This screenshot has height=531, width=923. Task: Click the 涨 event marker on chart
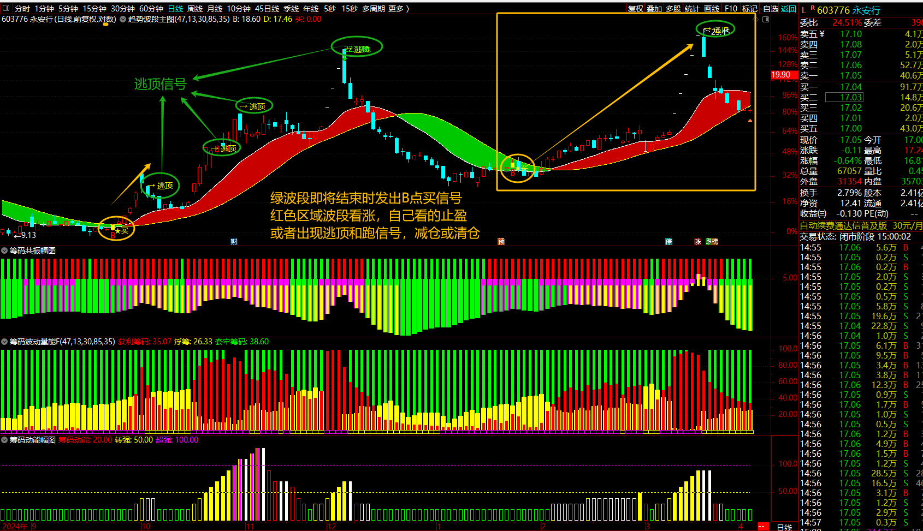697,241
